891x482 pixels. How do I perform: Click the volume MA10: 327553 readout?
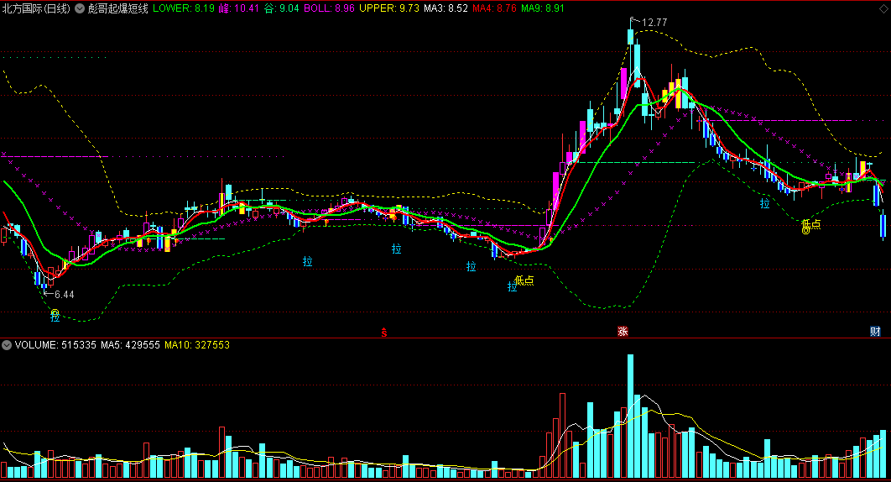click(196, 345)
